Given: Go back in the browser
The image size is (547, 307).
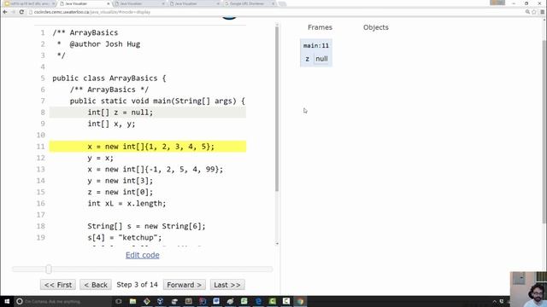Looking at the screenshot, I should (5, 12).
